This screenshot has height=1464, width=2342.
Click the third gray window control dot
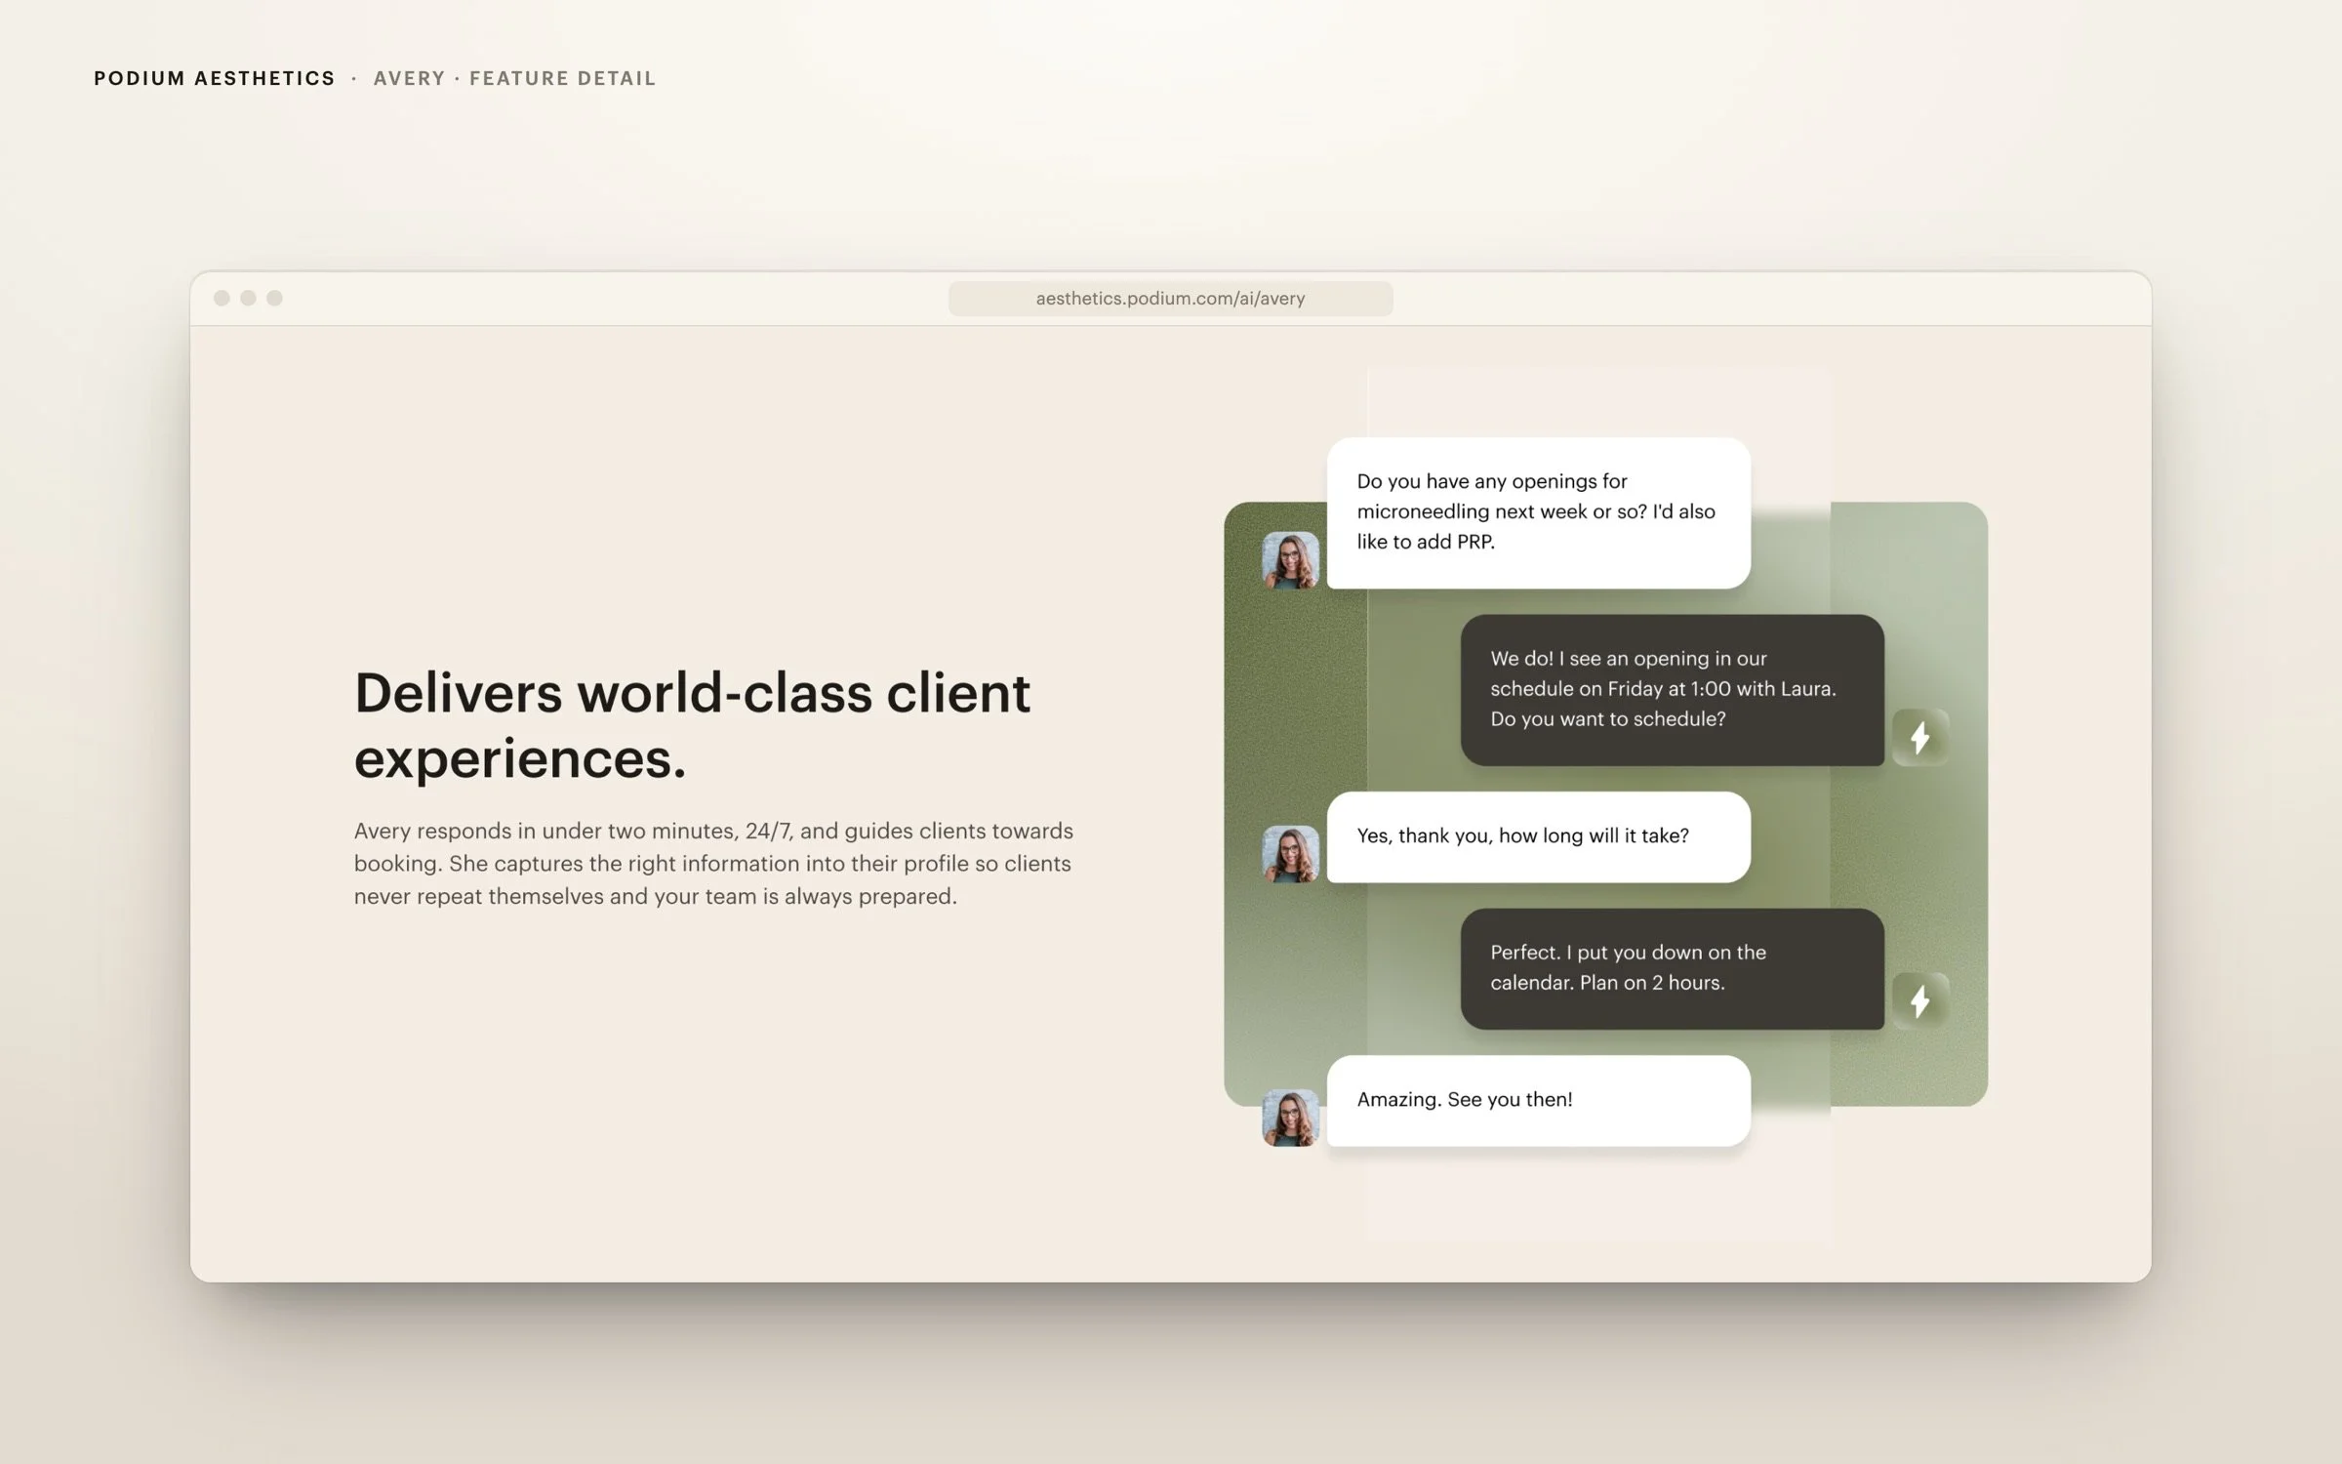click(x=274, y=298)
